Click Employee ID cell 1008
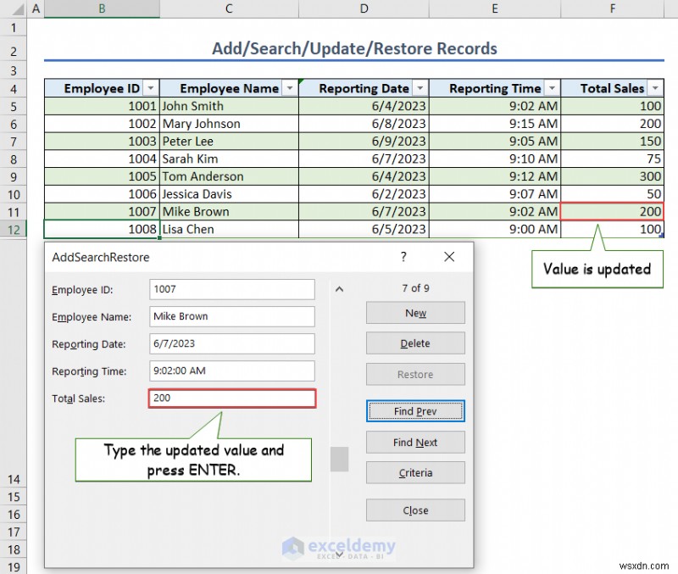The width and height of the screenshot is (678, 574). coord(102,229)
